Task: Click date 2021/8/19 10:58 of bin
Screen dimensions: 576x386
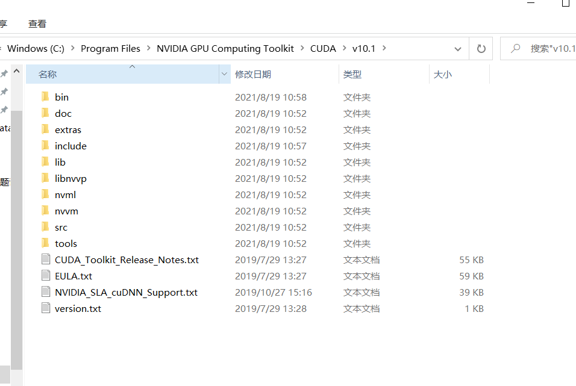Action: 271,98
